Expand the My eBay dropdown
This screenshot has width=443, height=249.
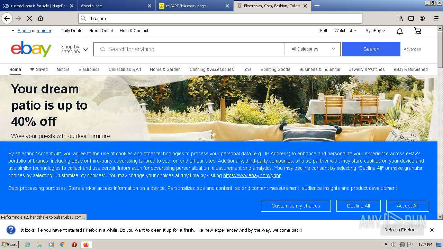(x=375, y=31)
